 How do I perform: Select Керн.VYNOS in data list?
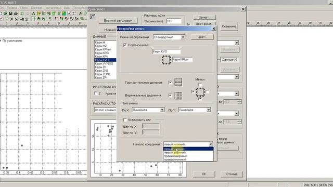coord(105,63)
